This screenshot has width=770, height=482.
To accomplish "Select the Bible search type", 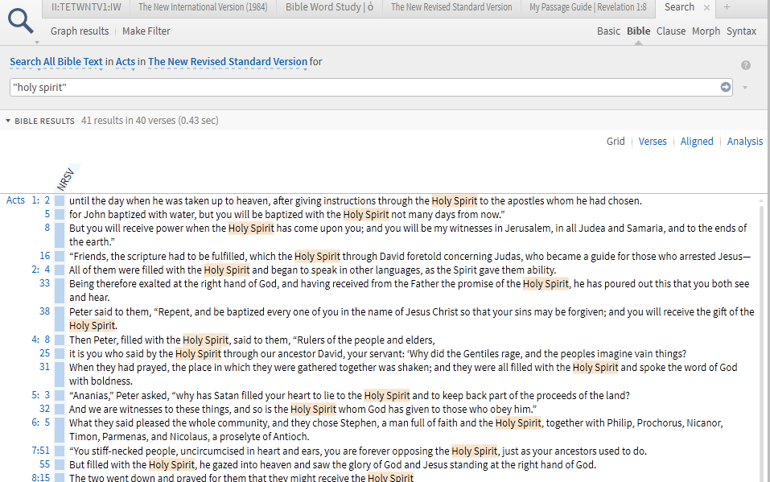I will (x=638, y=31).
